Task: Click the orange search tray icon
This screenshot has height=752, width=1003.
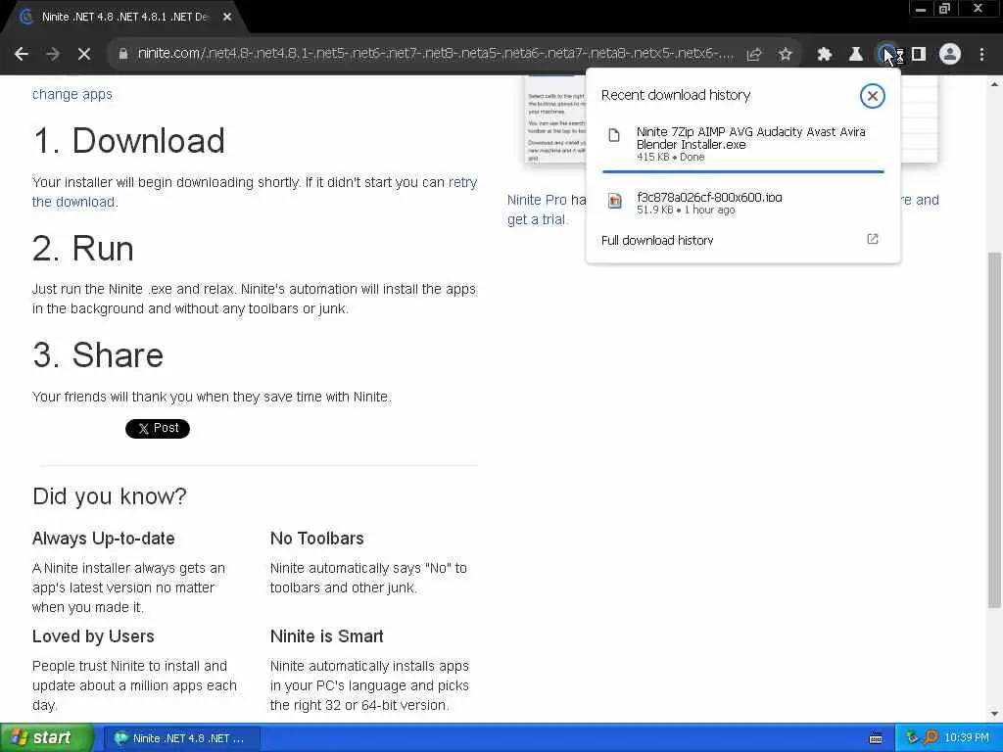Action: tap(931, 738)
